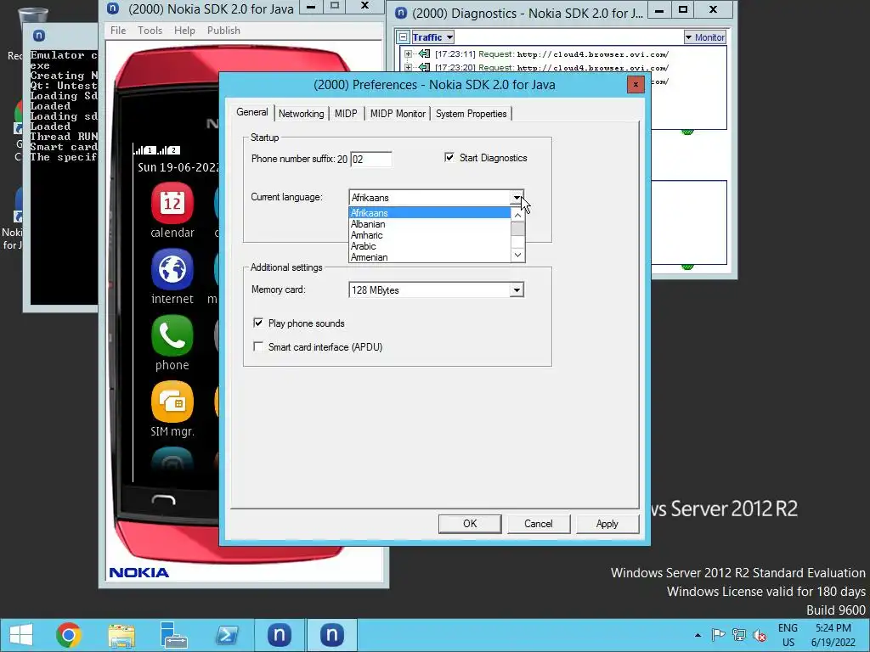The width and height of the screenshot is (870, 652).
Task: Switch to the System Properties tab
Action: click(x=471, y=114)
